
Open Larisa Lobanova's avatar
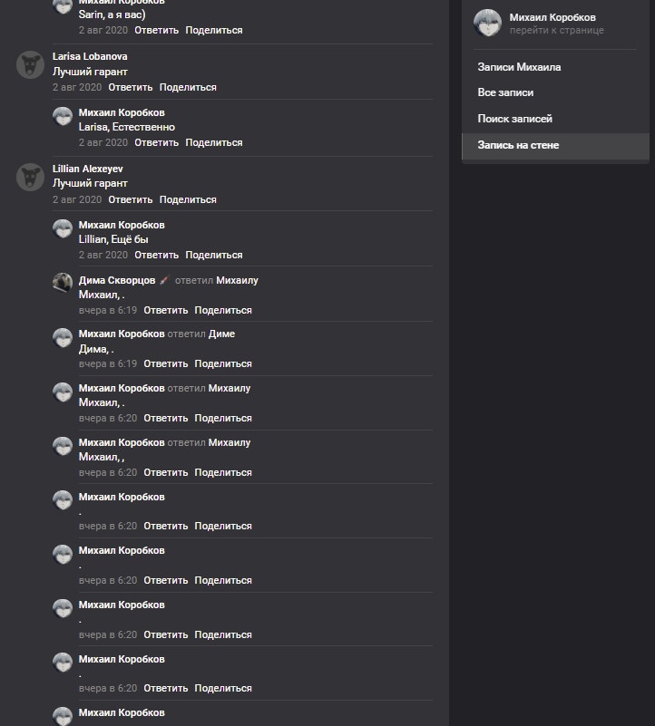pyautogui.click(x=31, y=65)
